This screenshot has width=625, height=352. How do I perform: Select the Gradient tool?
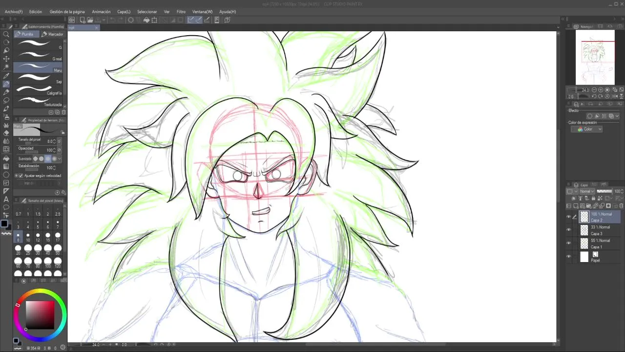[x=6, y=167]
